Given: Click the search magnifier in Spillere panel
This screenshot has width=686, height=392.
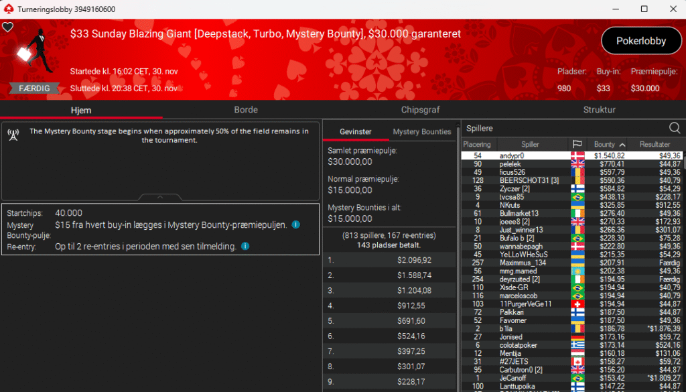Looking at the screenshot, I should point(675,127).
